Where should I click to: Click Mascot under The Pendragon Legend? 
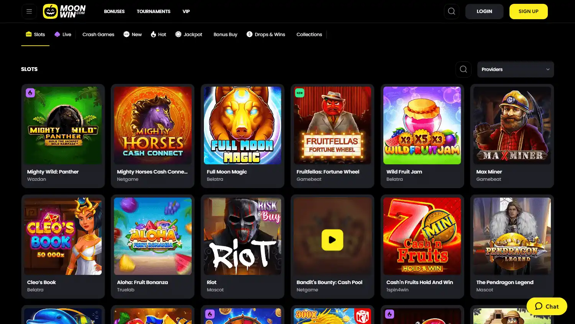click(485, 290)
